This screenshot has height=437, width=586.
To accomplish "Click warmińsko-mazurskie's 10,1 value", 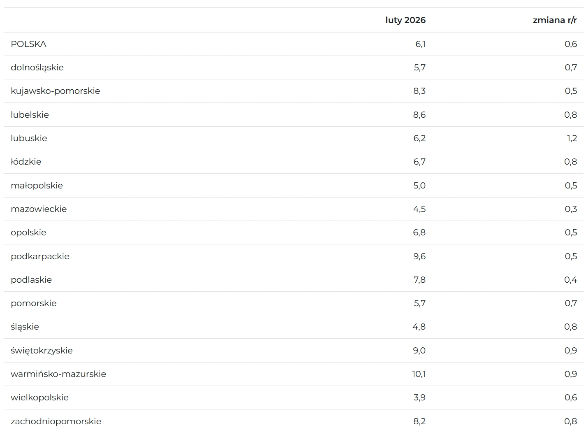I will (419, 374).
